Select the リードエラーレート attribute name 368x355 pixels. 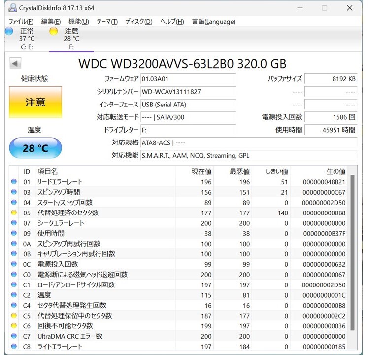(60, 182)
